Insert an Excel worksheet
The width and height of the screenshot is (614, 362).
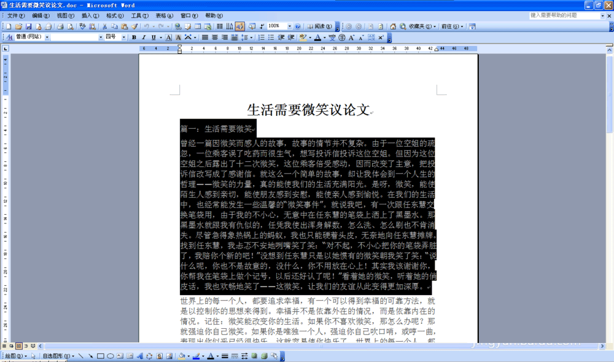[x=208, y=26]
